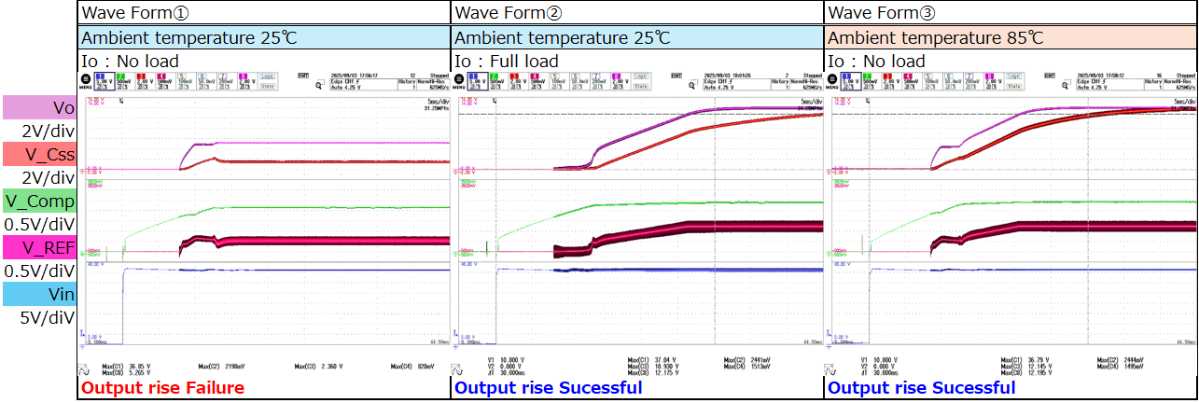Click the zoom magnifier icon in Wave Form① scope
The height and width of the screenshot is (403, 1199).
[319, 85]
